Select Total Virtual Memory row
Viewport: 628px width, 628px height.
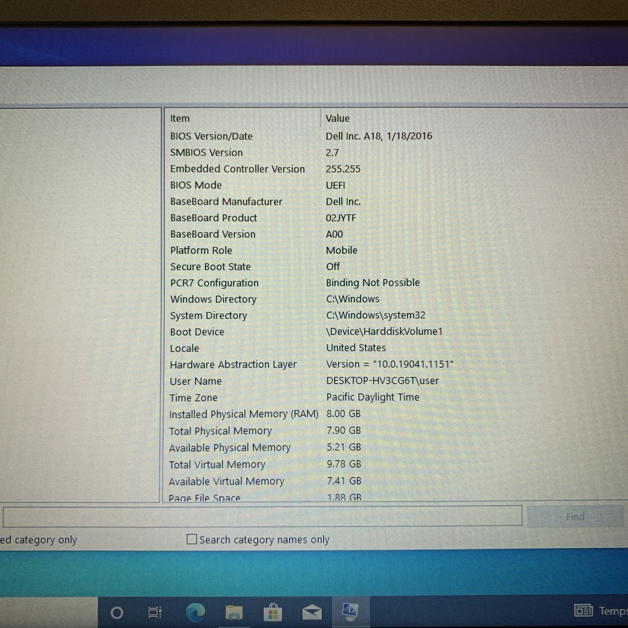396,464
